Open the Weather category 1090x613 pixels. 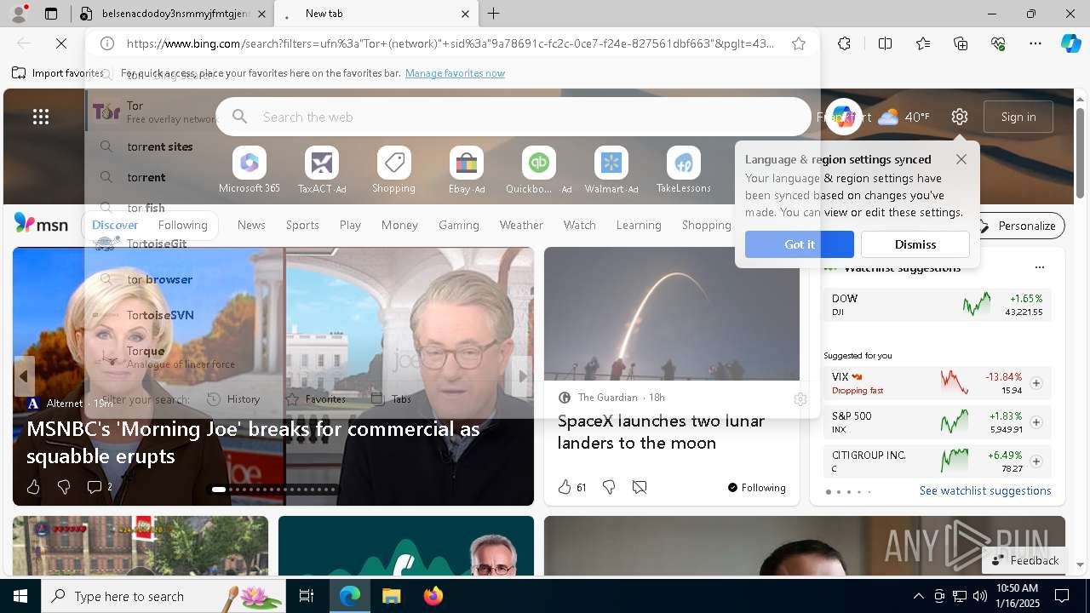tap(521, 225)
